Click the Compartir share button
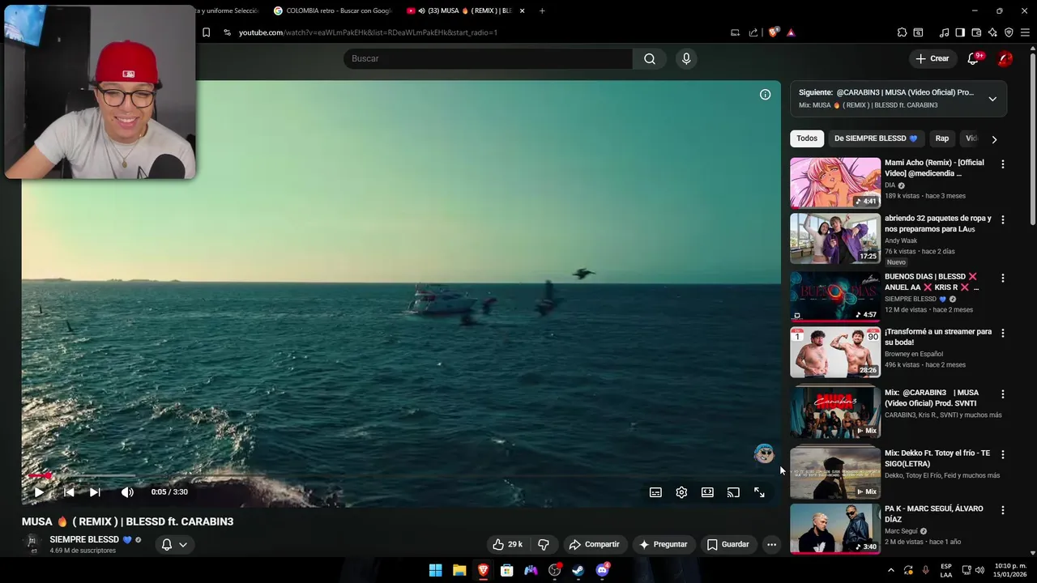This screenshot has height=583, width=1037. pyautogui.click(x=594, y=544)
